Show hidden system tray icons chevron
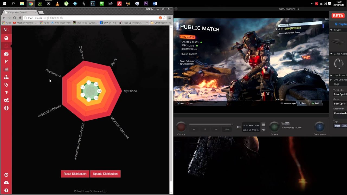Viewport: 347px width, 195px height. point(312,4)
